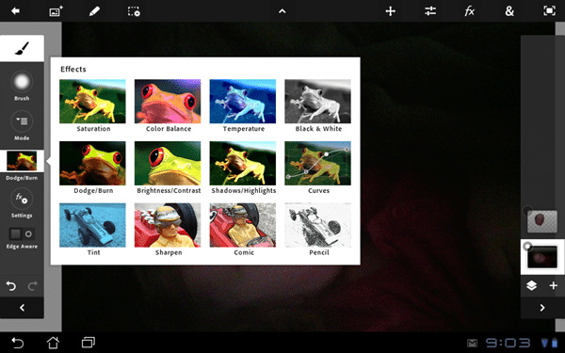Image resolution: width=565 pixels, height=353 pixels.
Task: Click the 9:03 clock in status bar
Action: (508, 343)
